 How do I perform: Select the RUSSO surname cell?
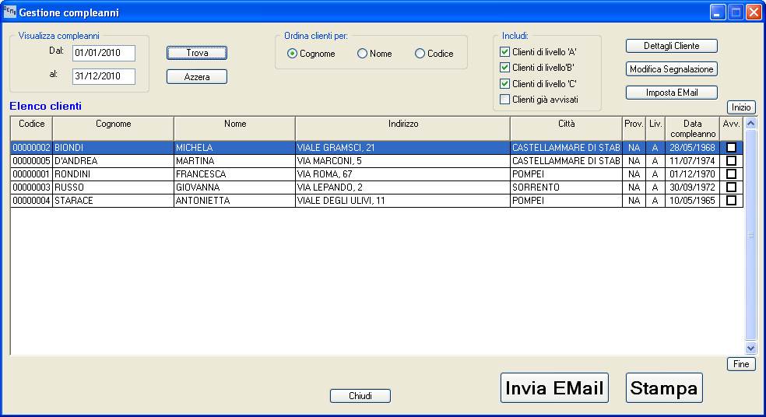(x=114, y=187)
